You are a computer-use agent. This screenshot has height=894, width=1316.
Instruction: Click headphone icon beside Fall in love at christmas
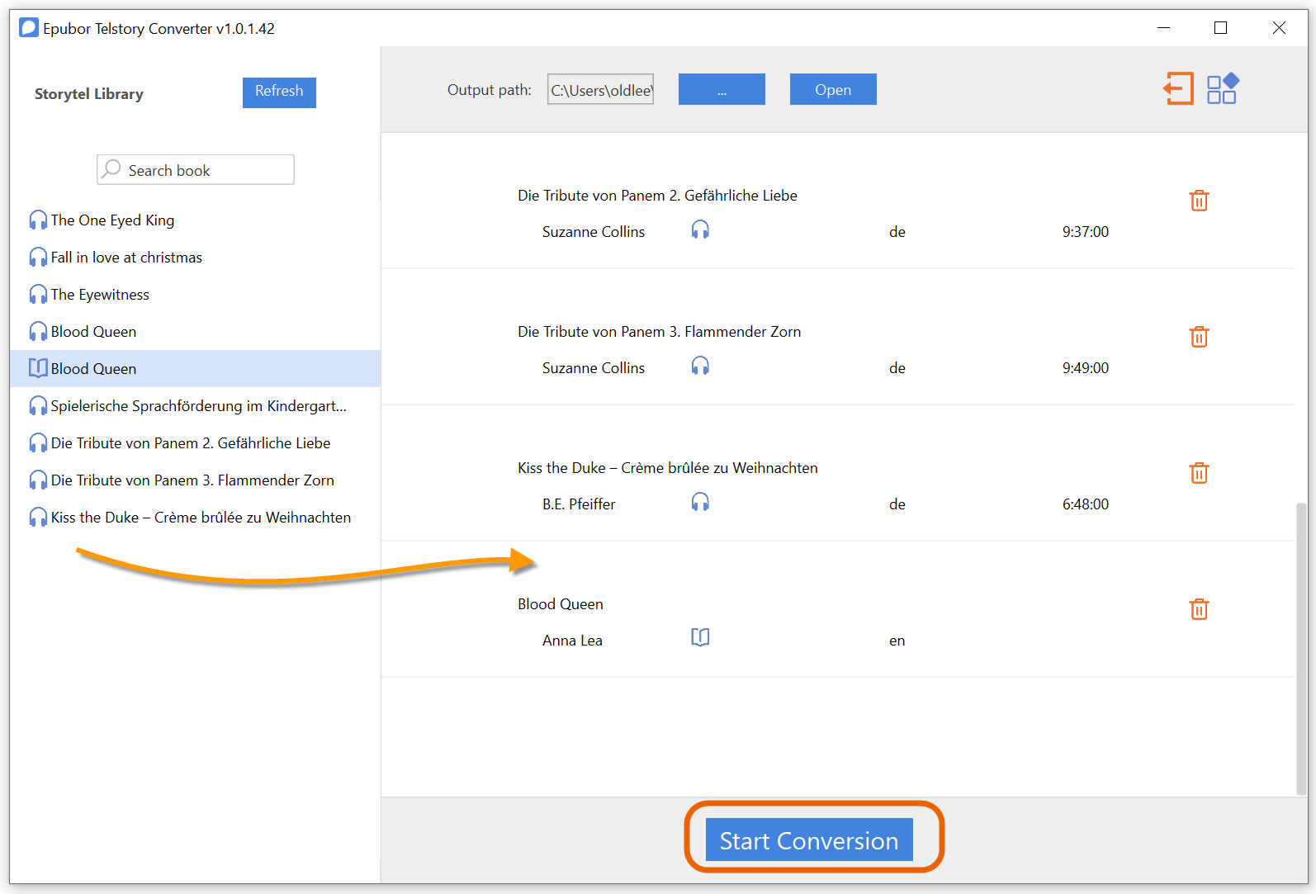(x=38, y=258)
